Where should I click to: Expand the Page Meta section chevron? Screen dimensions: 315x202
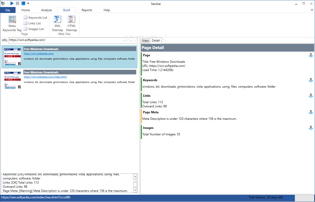coord(311,112)
